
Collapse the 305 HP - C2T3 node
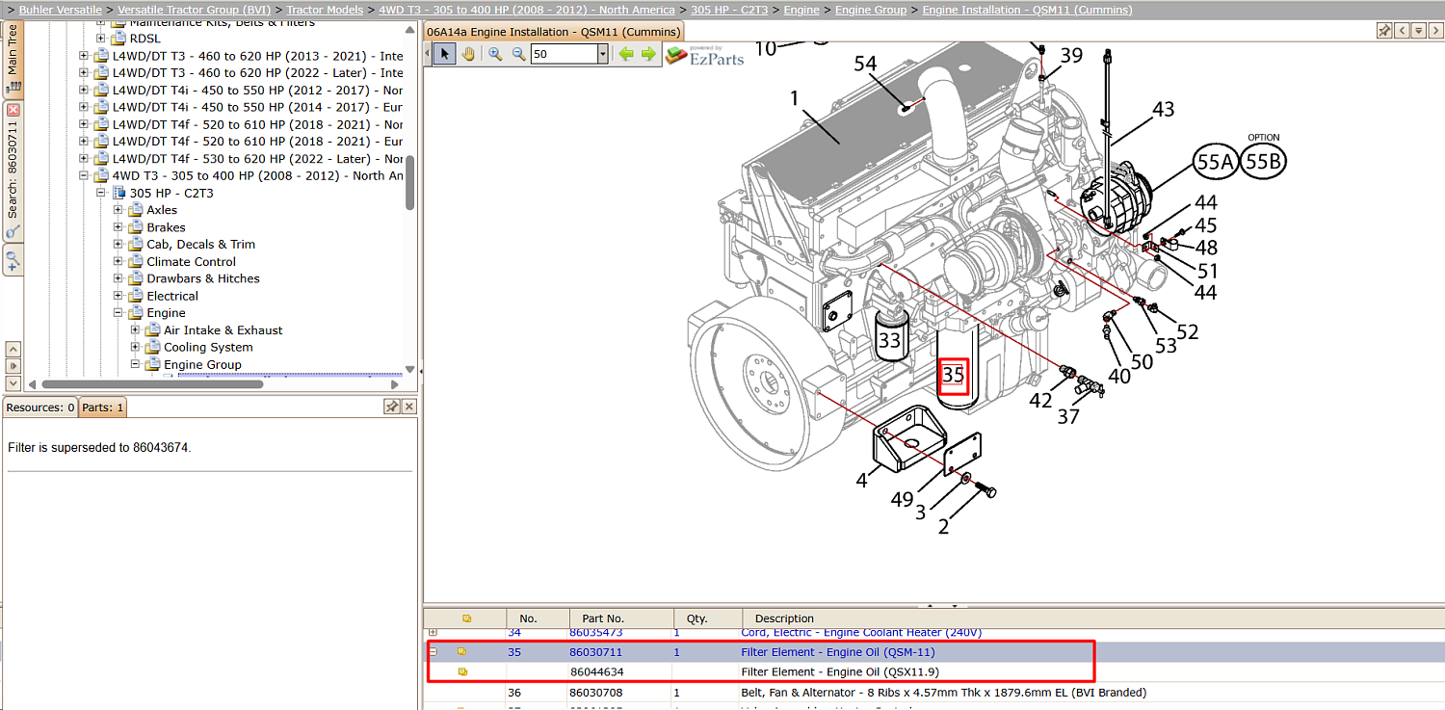101,193
